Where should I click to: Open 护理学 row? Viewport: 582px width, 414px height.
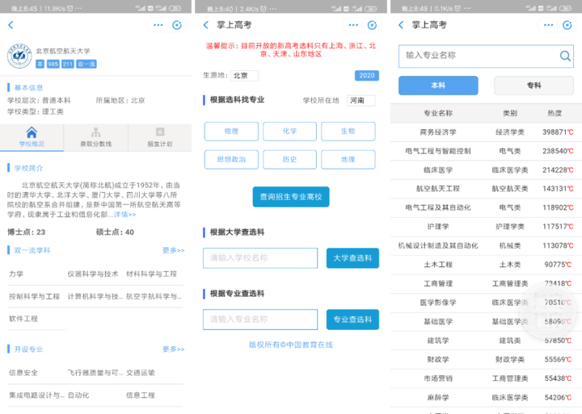pyautogui.click(x=486, y=227)
